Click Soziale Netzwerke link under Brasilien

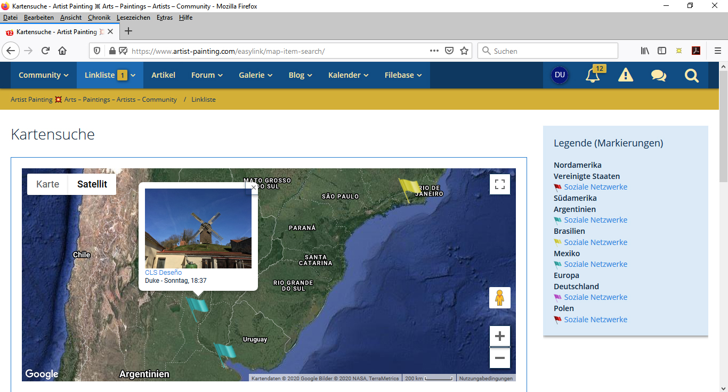595,242
